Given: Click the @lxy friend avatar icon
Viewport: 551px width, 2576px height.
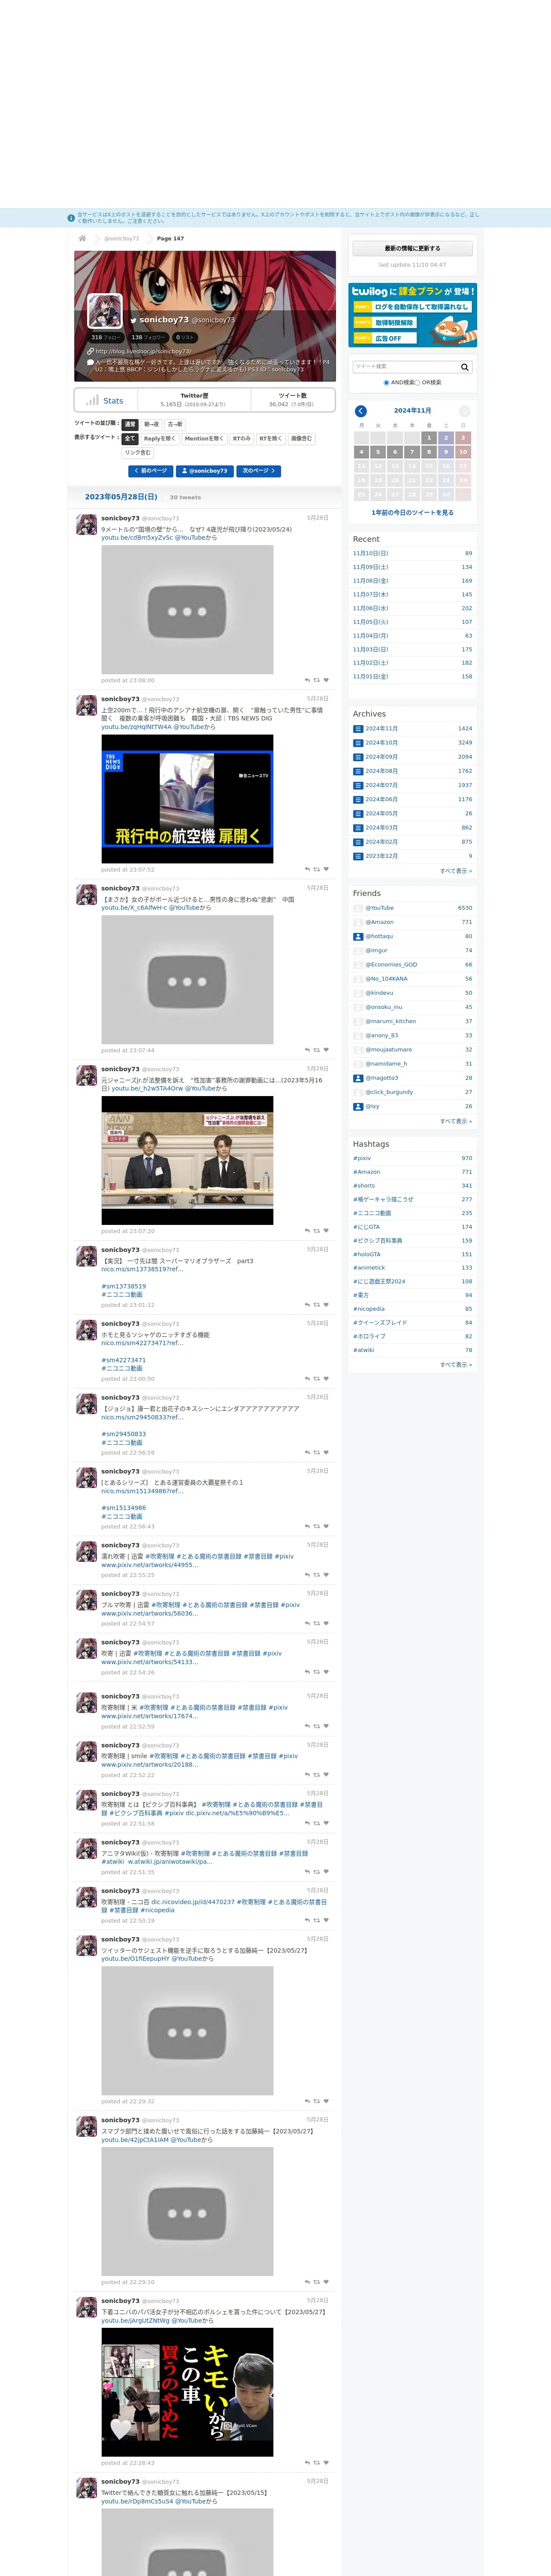Looking at the screenshot, I should pyautogui.click(x=358, y=1106).
